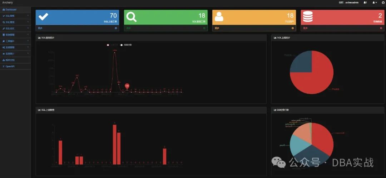This screenshot has width=386, height=178.
Task: Click the number 70 on blue card
Action: click(113, 16)
